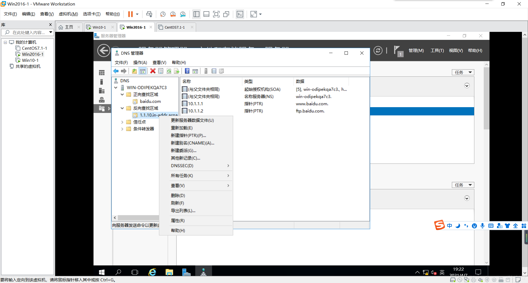528x283 pixels.
Task: Open the power options dropdown arrow beside pause
Action: 137,14
